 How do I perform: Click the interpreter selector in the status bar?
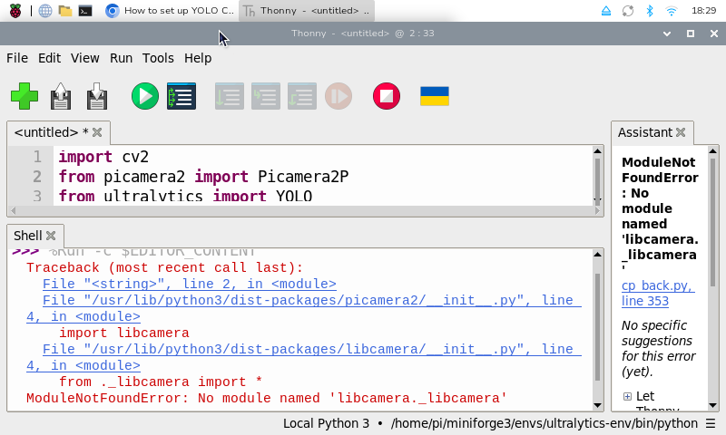pyautogui.click(x=490, y=423)
